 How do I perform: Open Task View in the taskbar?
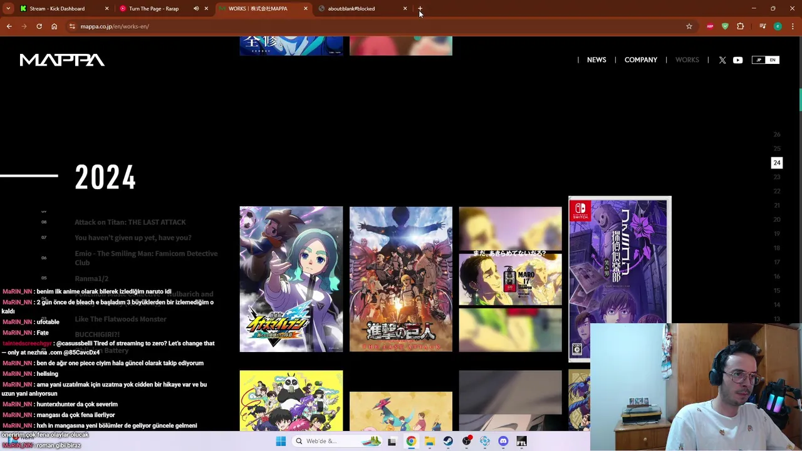click(392, 441)
